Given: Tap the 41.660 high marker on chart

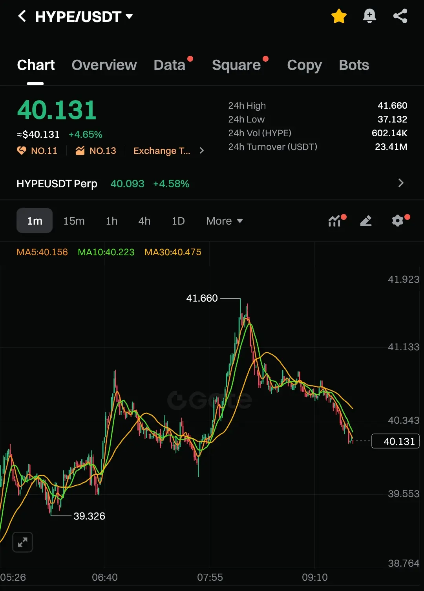Looking at the screenshot, I should point(202,298).
